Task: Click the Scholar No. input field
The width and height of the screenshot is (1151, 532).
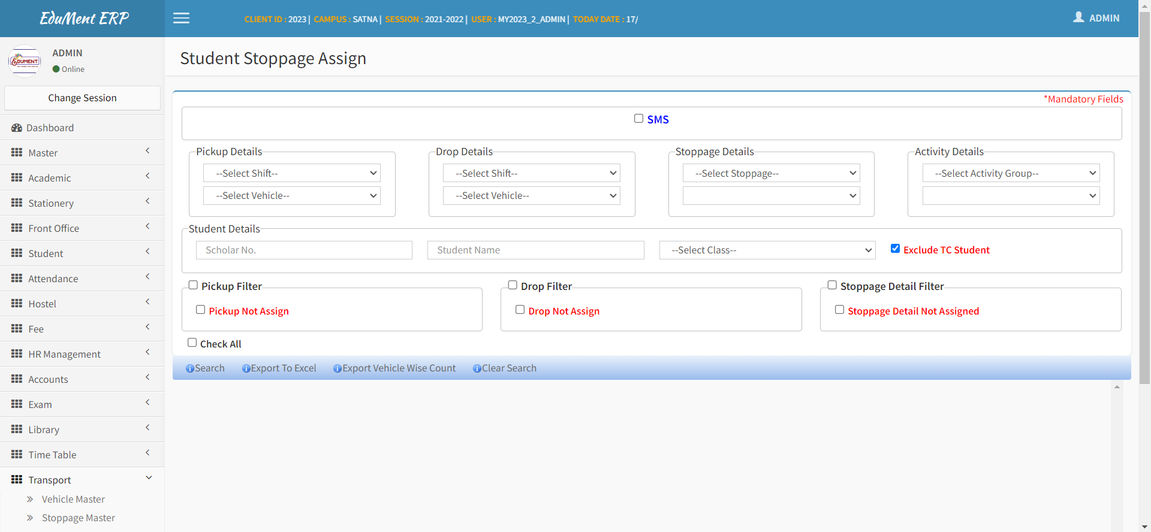Action: tap(304, 250)
